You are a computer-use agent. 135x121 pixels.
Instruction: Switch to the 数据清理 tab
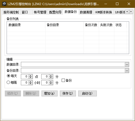86,12
